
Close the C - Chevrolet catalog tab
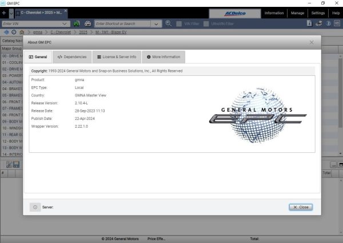[x=65, y=10]
